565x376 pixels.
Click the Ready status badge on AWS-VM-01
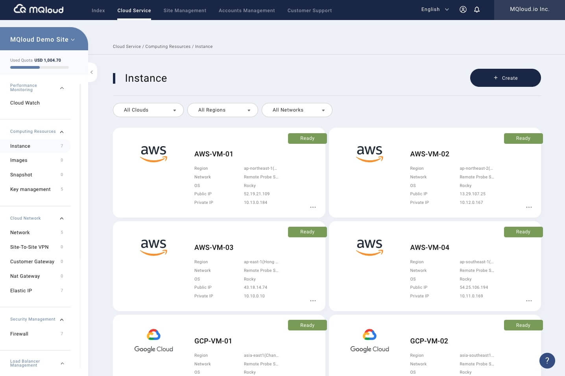pos(307,138)
